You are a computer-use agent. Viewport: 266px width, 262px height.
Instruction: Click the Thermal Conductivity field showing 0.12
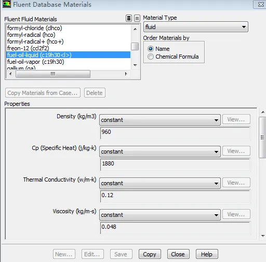(175, 197)
